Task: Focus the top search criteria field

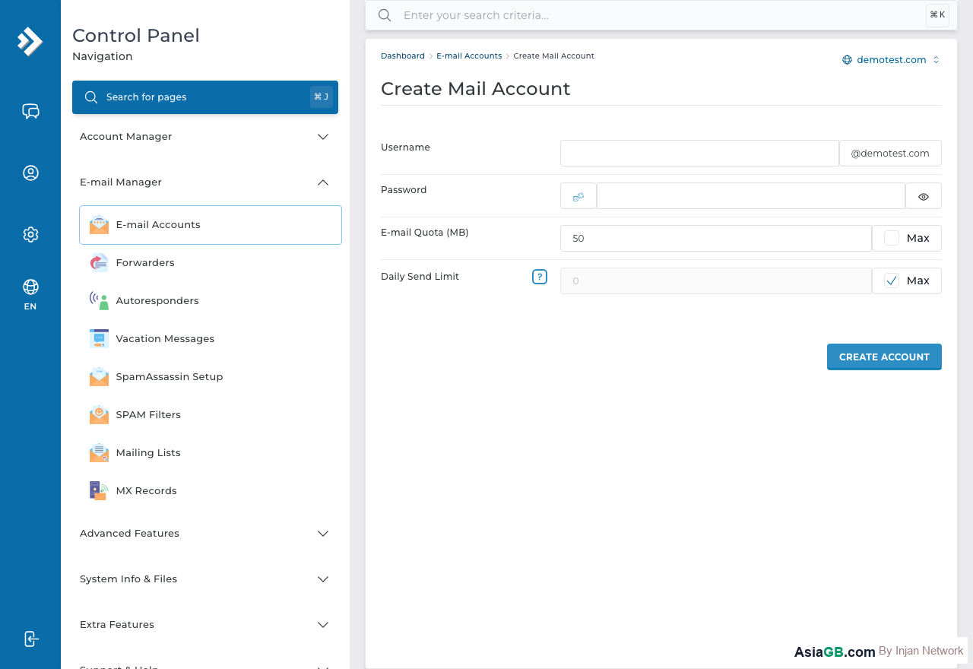Action: [661, 15]
